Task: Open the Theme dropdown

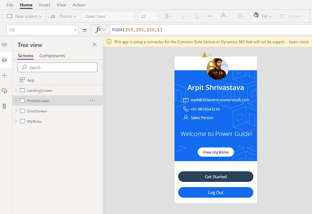Action: (63, 16)
